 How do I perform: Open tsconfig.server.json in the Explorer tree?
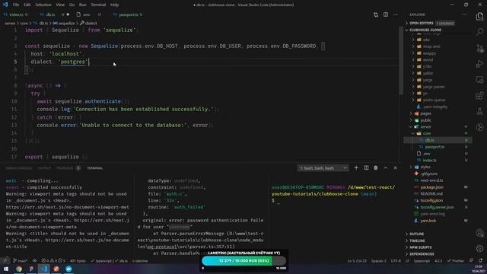[x=438, y=207]
